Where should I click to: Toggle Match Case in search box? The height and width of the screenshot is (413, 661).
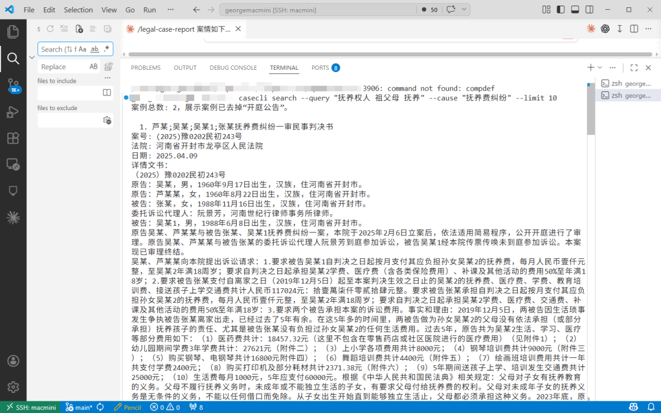tap(83, 50)
